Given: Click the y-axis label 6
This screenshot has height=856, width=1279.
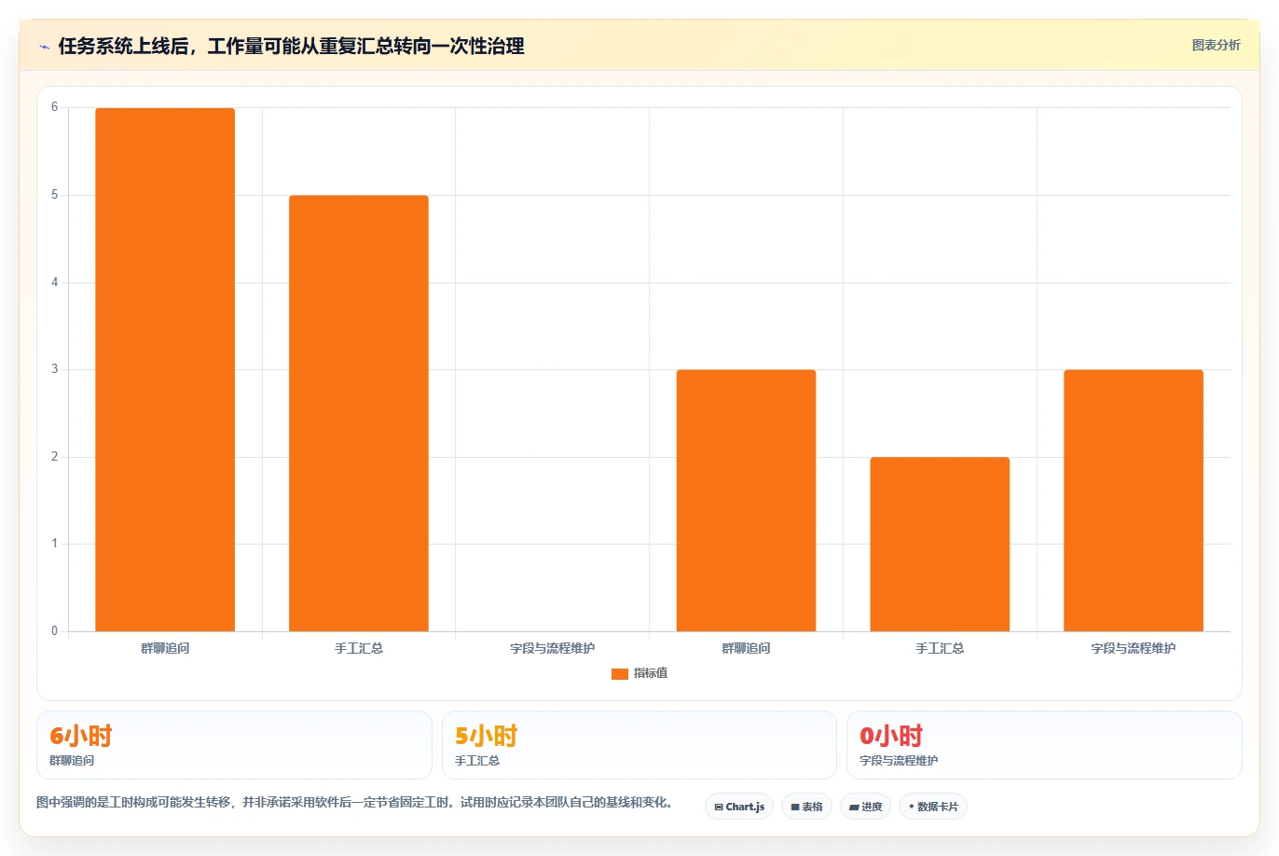Looking at the screenshot, I should 54,107.
